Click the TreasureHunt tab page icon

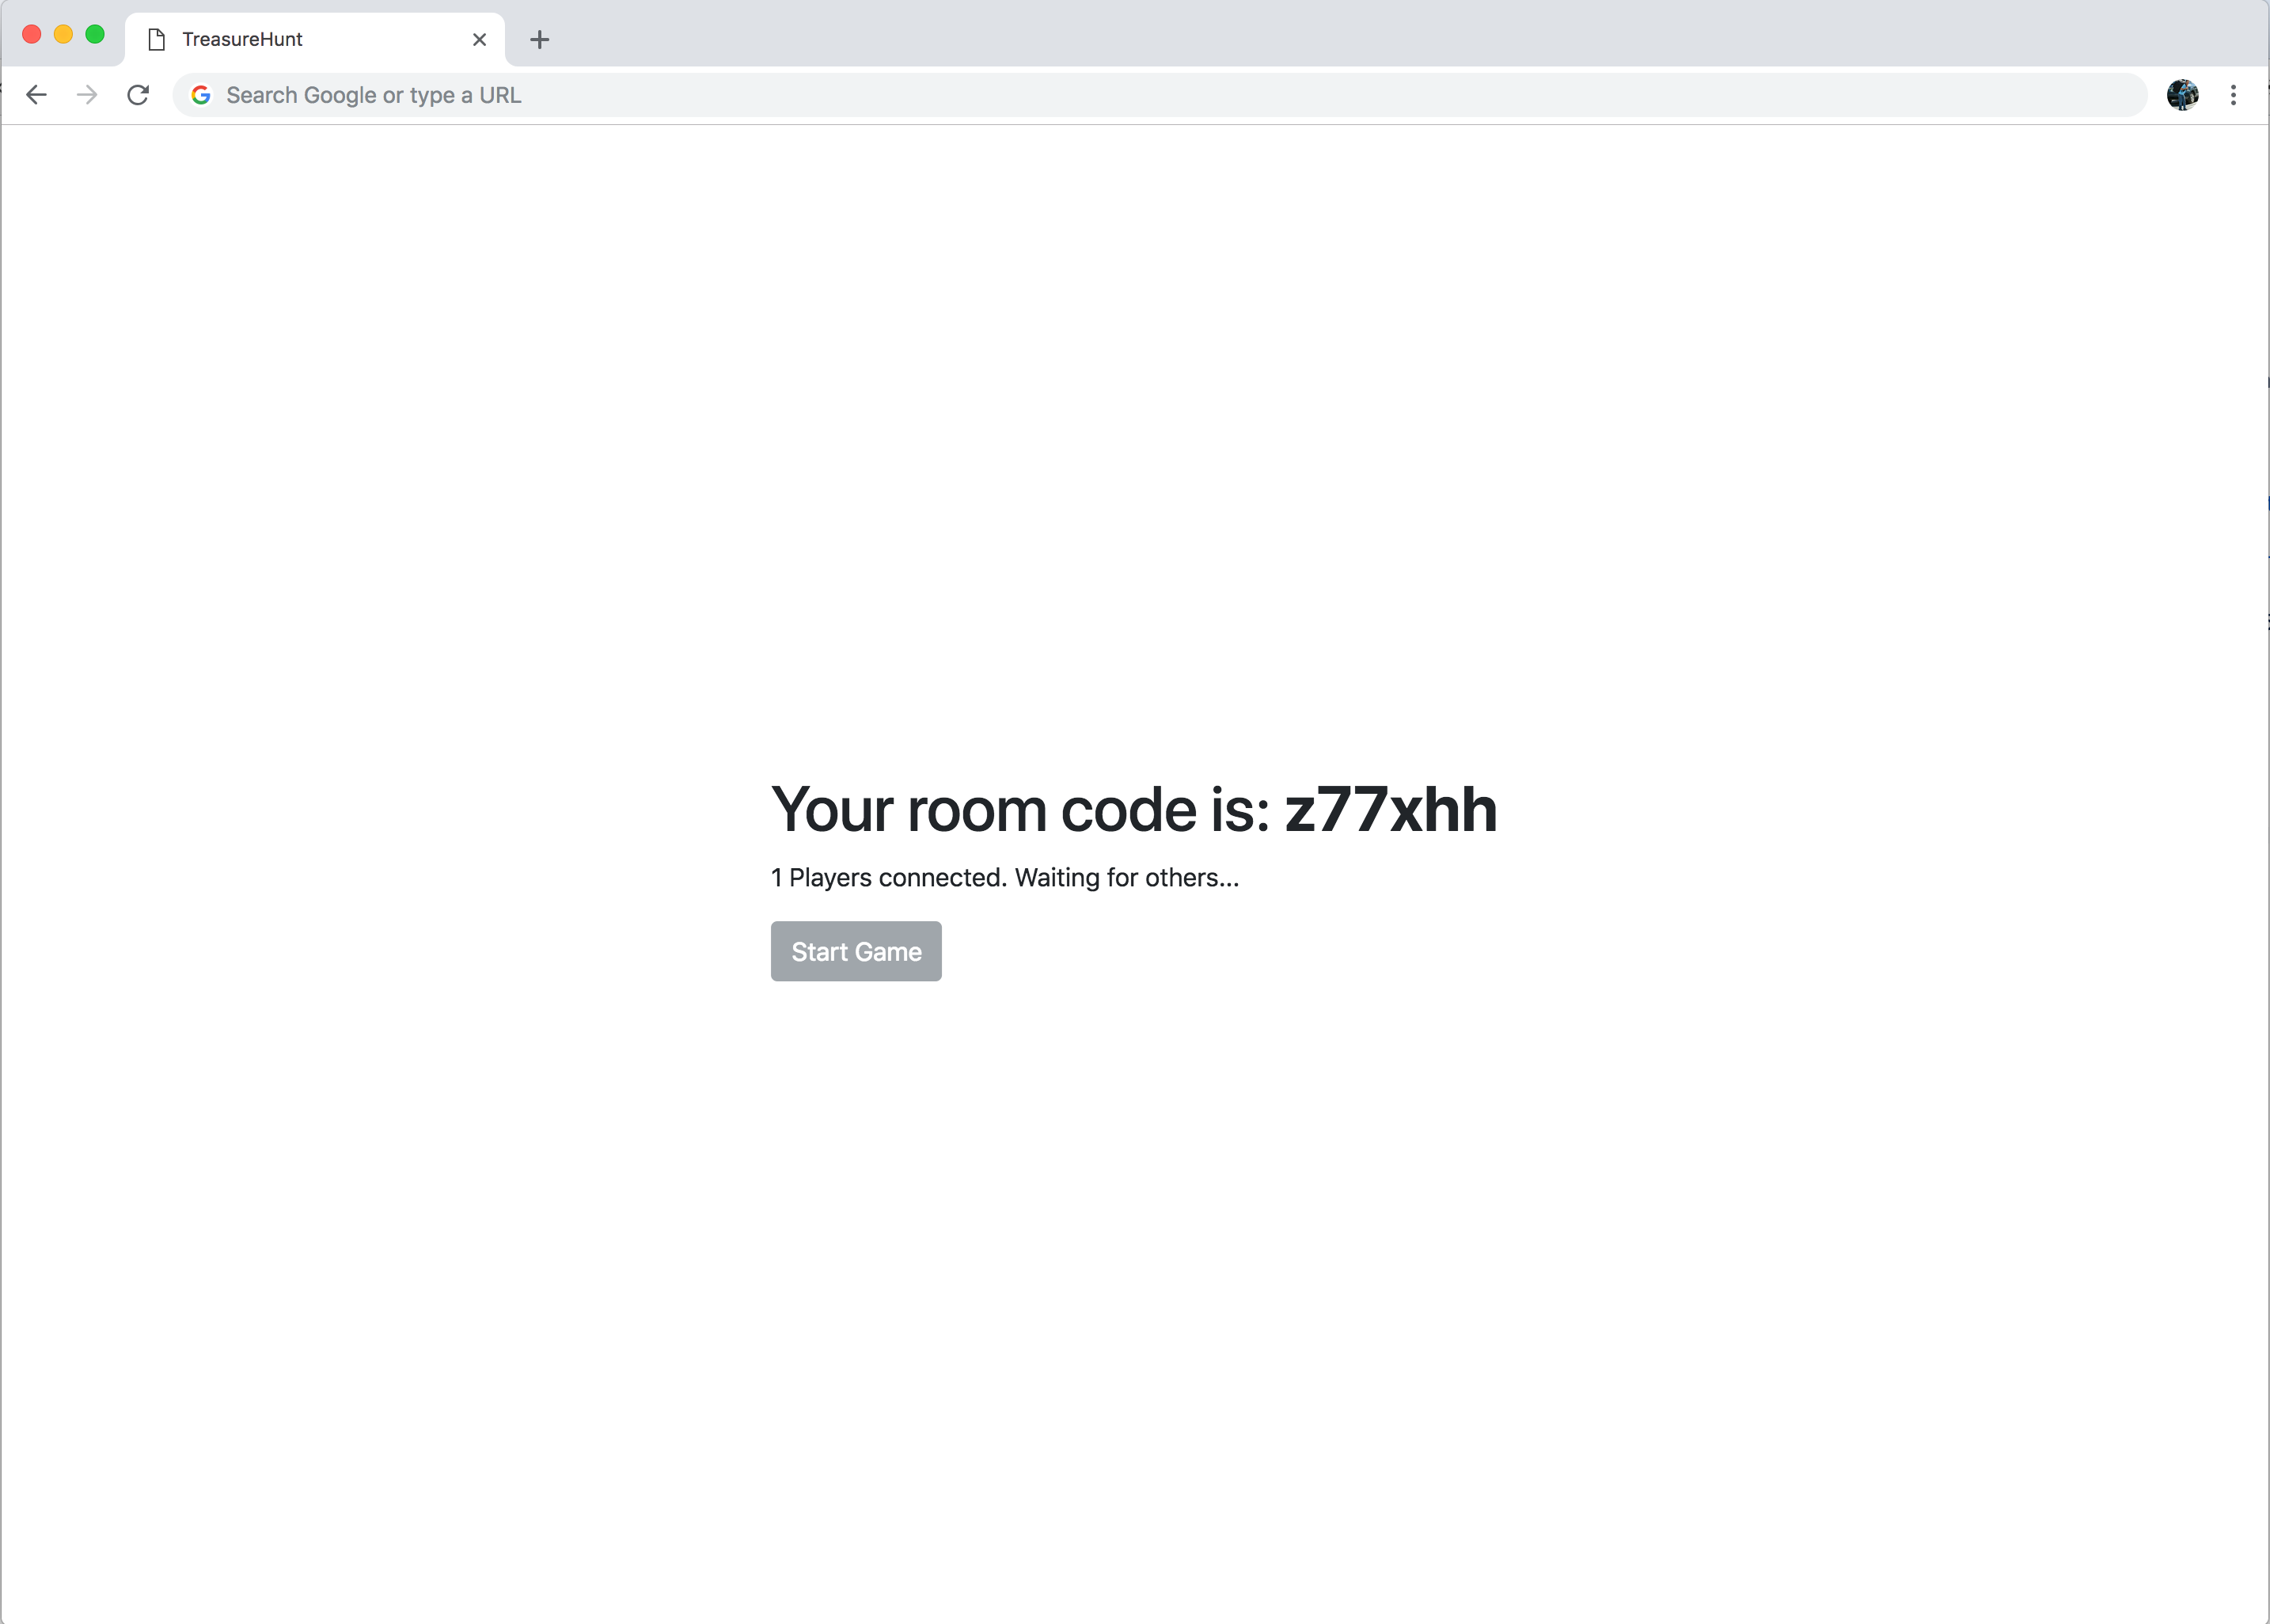click(x=156, y=40)
